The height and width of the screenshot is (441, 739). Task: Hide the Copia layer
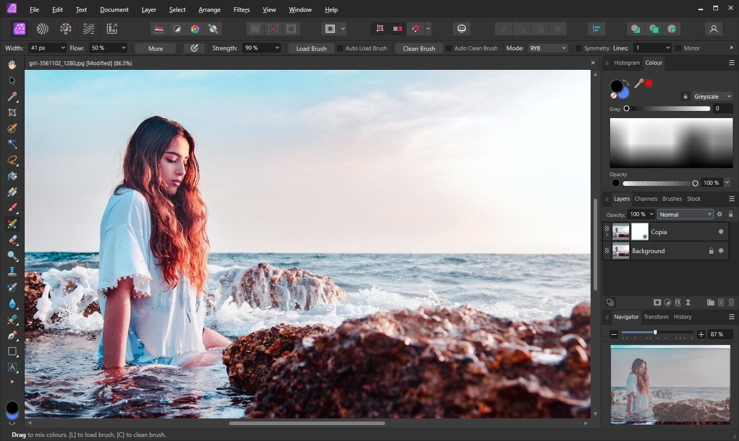point(721,232)
